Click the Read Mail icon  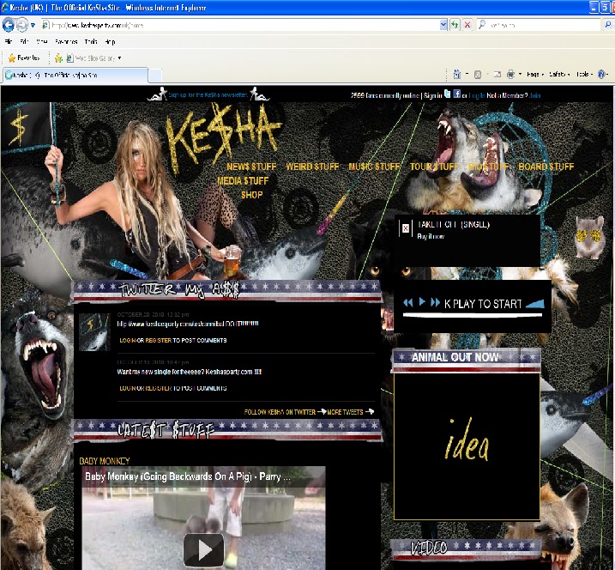[497, 74]
